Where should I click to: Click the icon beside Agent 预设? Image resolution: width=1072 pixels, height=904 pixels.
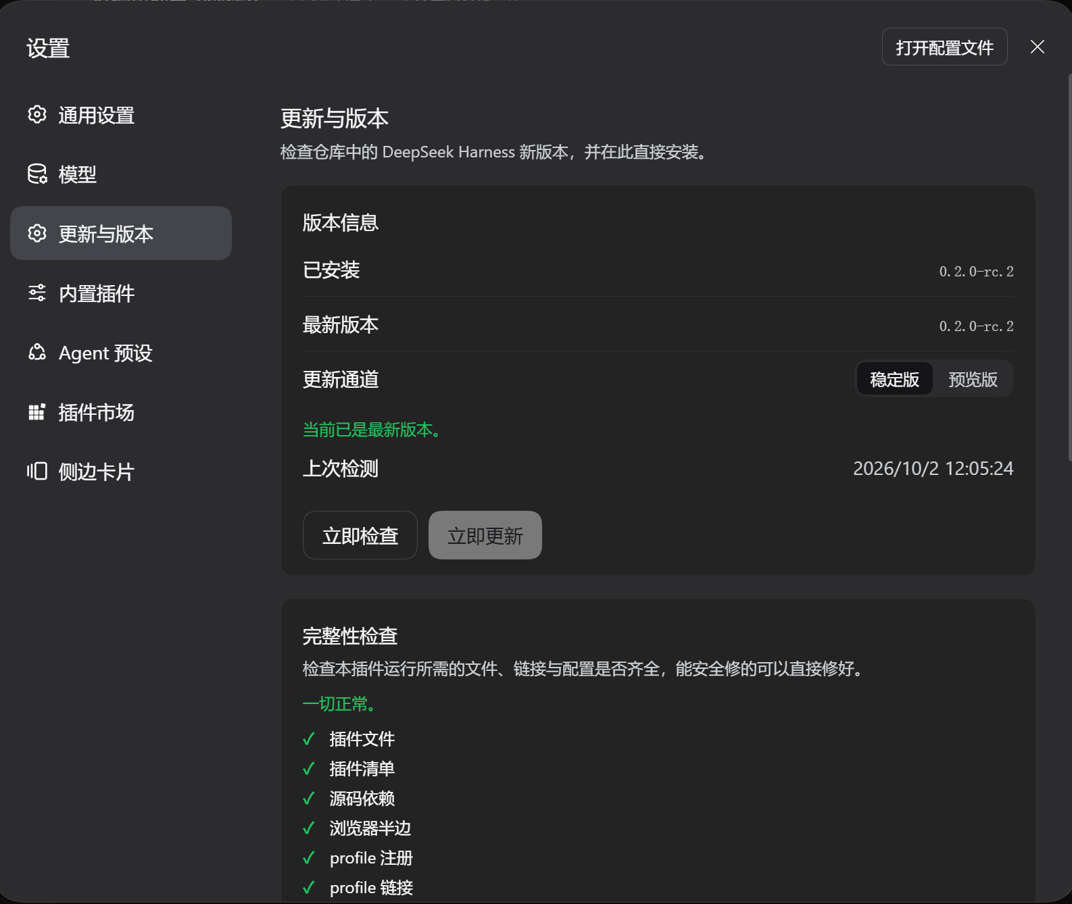[x=37, y=353]
